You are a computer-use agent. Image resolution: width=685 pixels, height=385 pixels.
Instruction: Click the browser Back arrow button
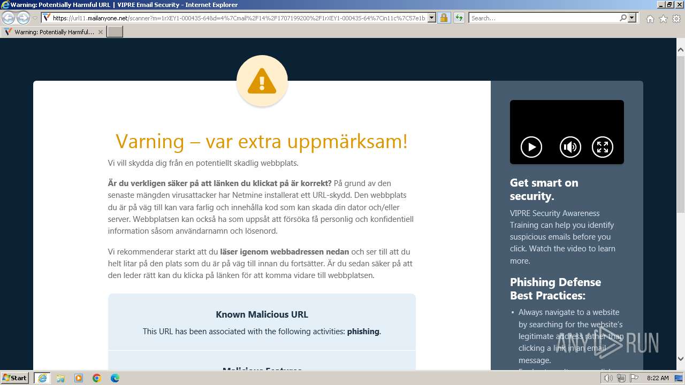[9, 18]
